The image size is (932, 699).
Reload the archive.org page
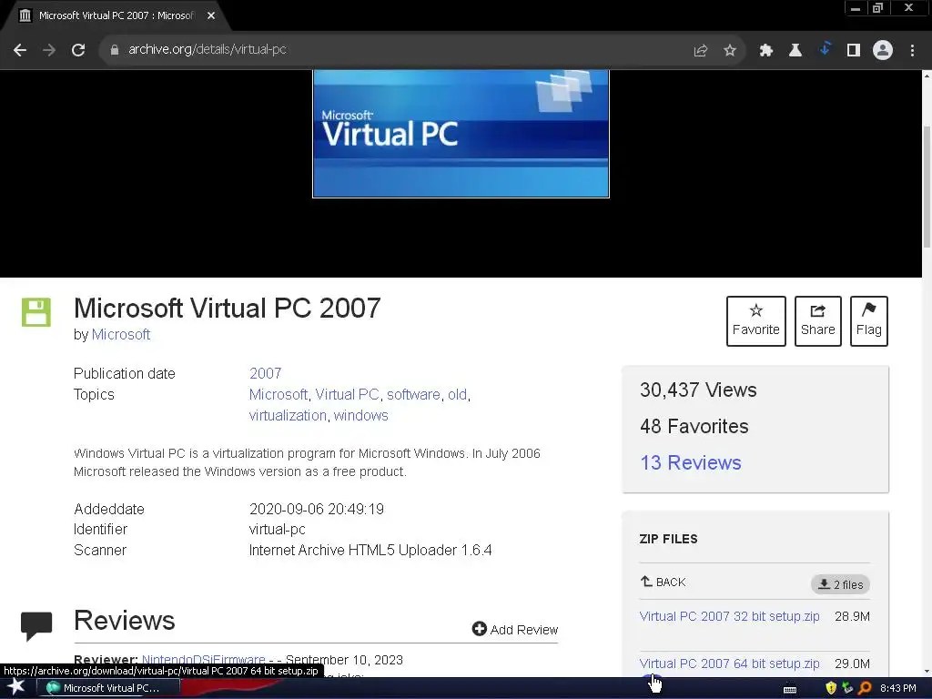(78, 50)
